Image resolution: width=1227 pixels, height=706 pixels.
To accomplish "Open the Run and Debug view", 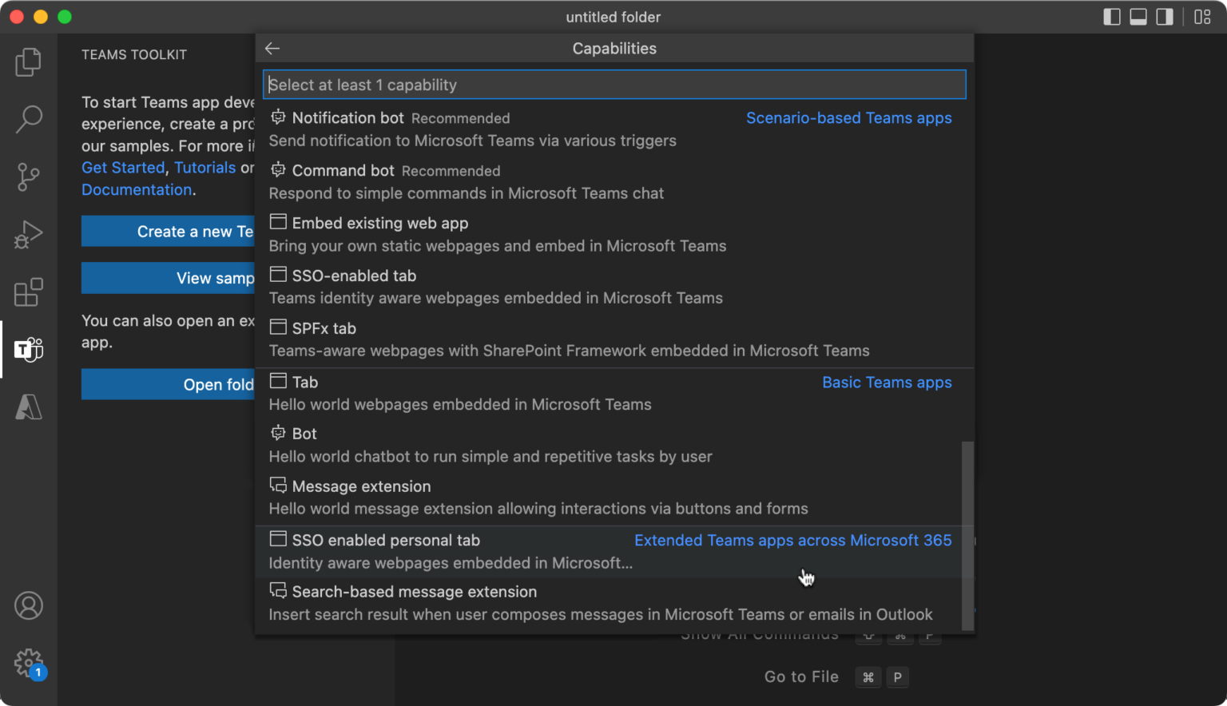I will pos(28,234).
